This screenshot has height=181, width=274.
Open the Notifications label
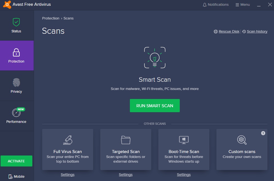[x=218, y=5]
